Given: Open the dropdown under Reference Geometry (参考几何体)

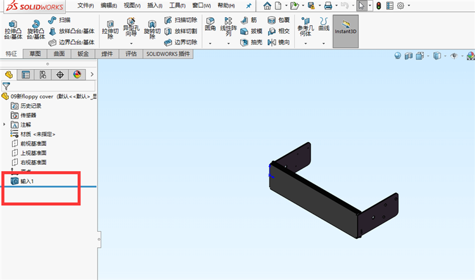Looking at the screenshot, I should [x=306, y=43].
